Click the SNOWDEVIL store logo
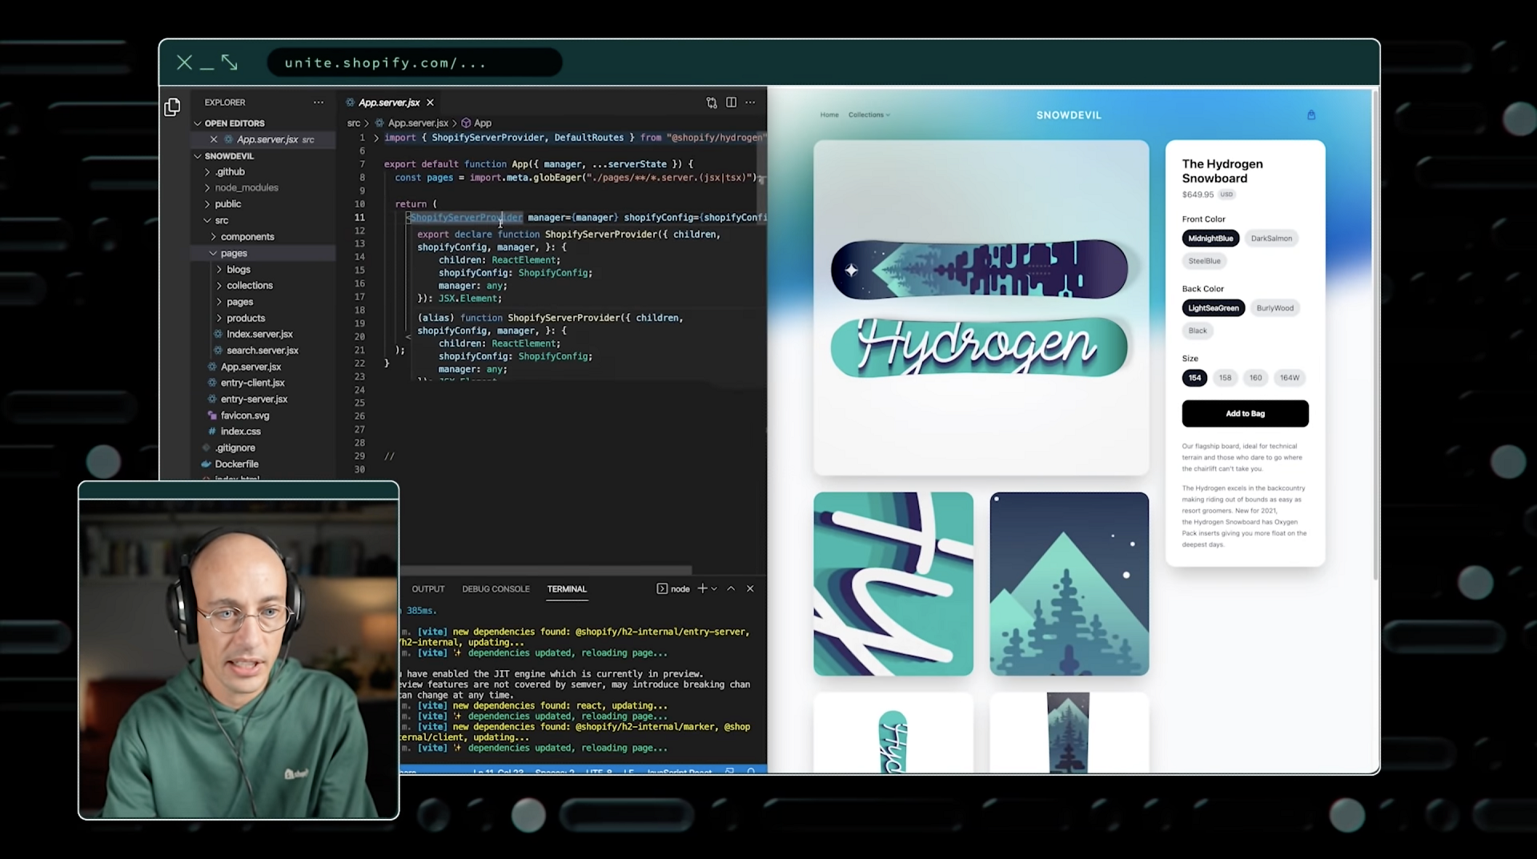Screen dimensions: 1537x859 click(1069, 115)
